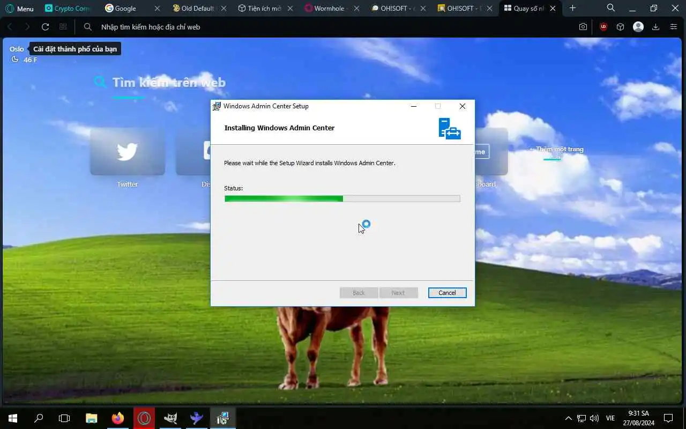
Task: Click the installer setup taskbar icon
Action: (223, 418)
